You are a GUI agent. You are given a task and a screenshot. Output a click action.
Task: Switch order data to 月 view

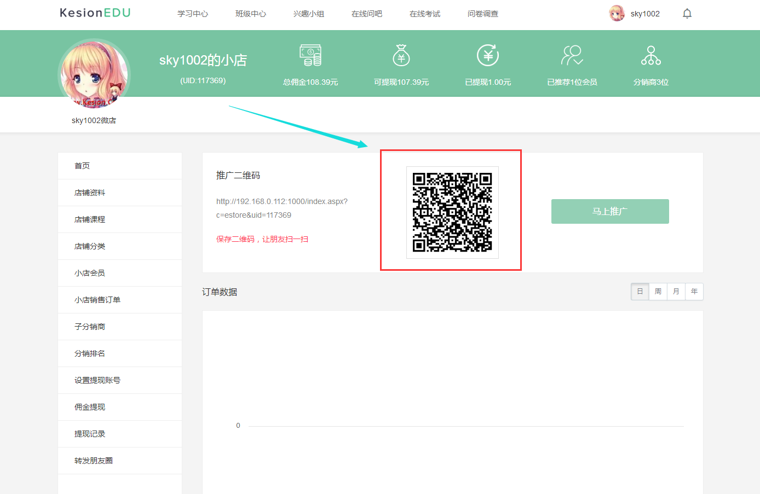676,292
